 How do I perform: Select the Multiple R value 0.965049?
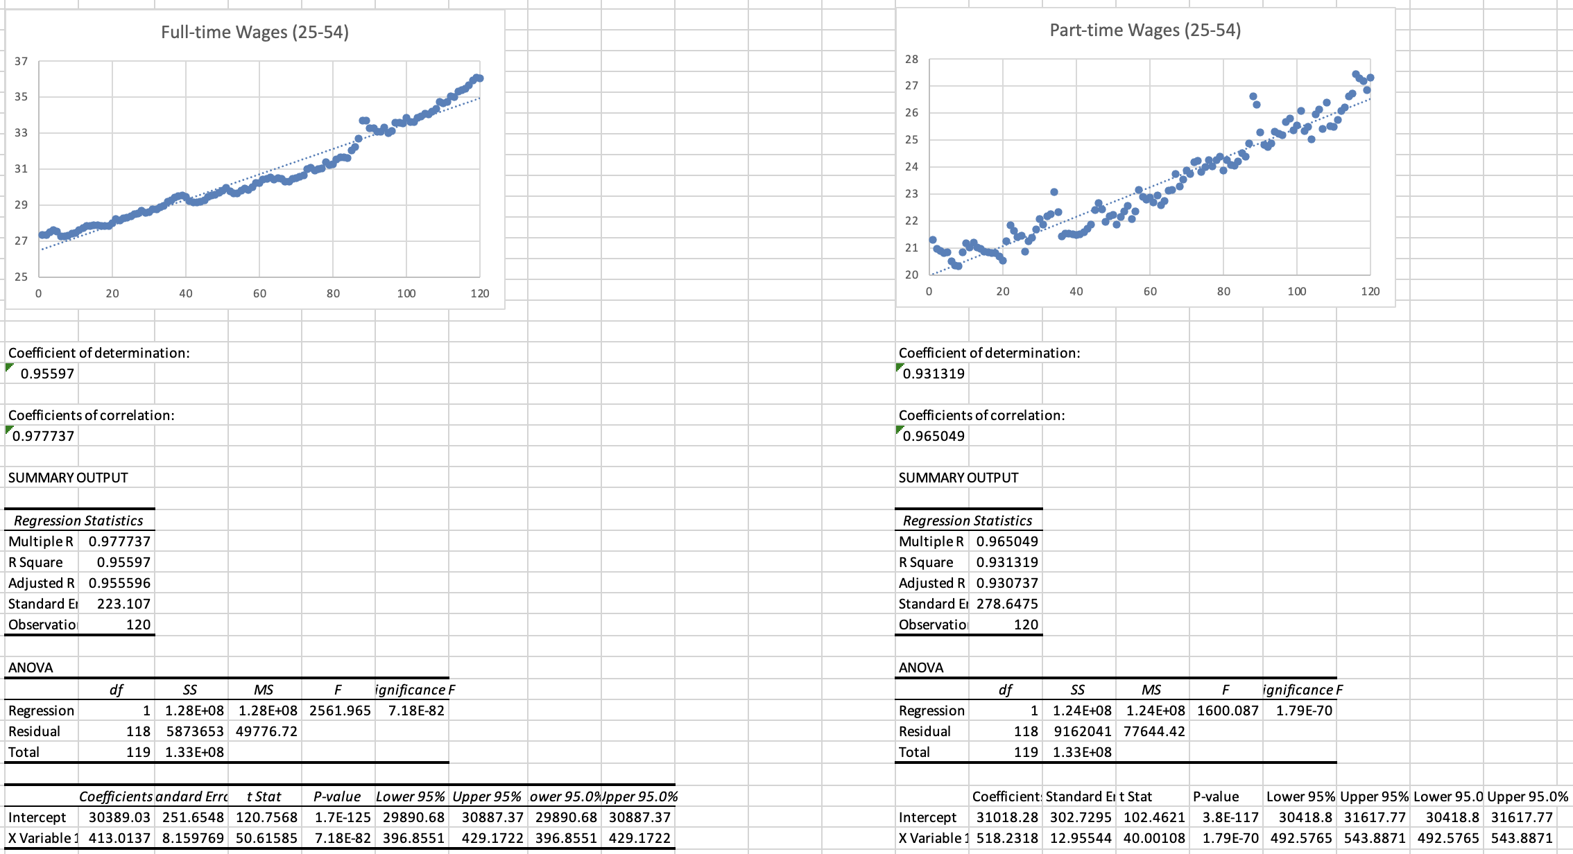(1004, 541)
